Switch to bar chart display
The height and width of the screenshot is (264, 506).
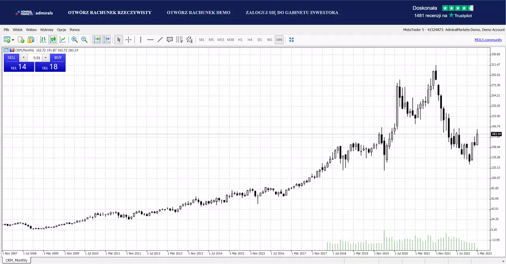click(43, 39)
